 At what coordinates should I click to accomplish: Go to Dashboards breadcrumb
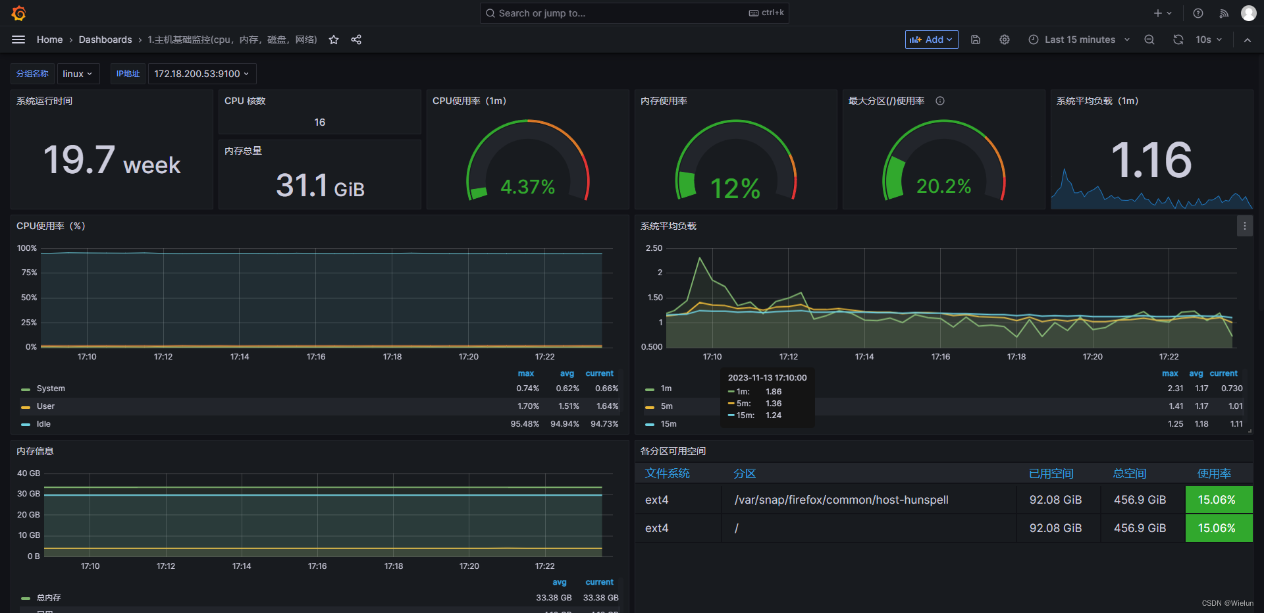(105, 40)
